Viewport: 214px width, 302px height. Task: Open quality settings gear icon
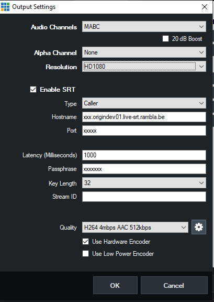click(x=199, y=227)
